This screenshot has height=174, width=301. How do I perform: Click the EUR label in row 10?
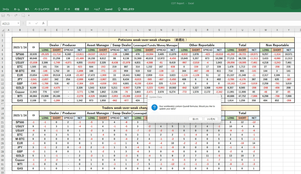(x=20, y=75)
